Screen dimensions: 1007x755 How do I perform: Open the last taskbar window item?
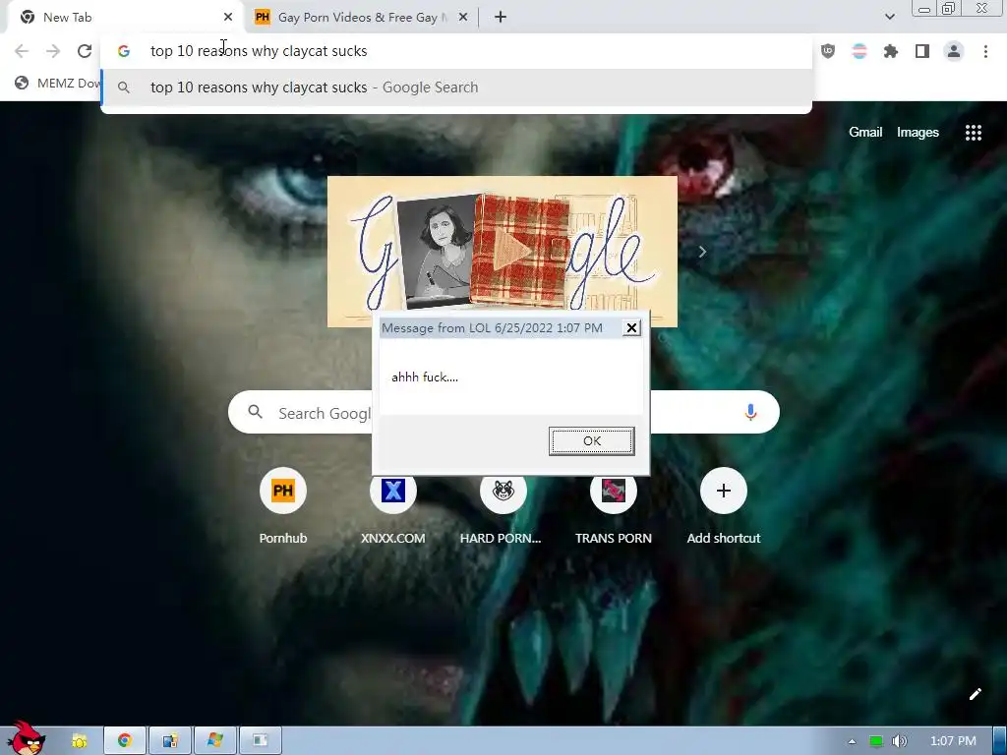pos(260,741)
